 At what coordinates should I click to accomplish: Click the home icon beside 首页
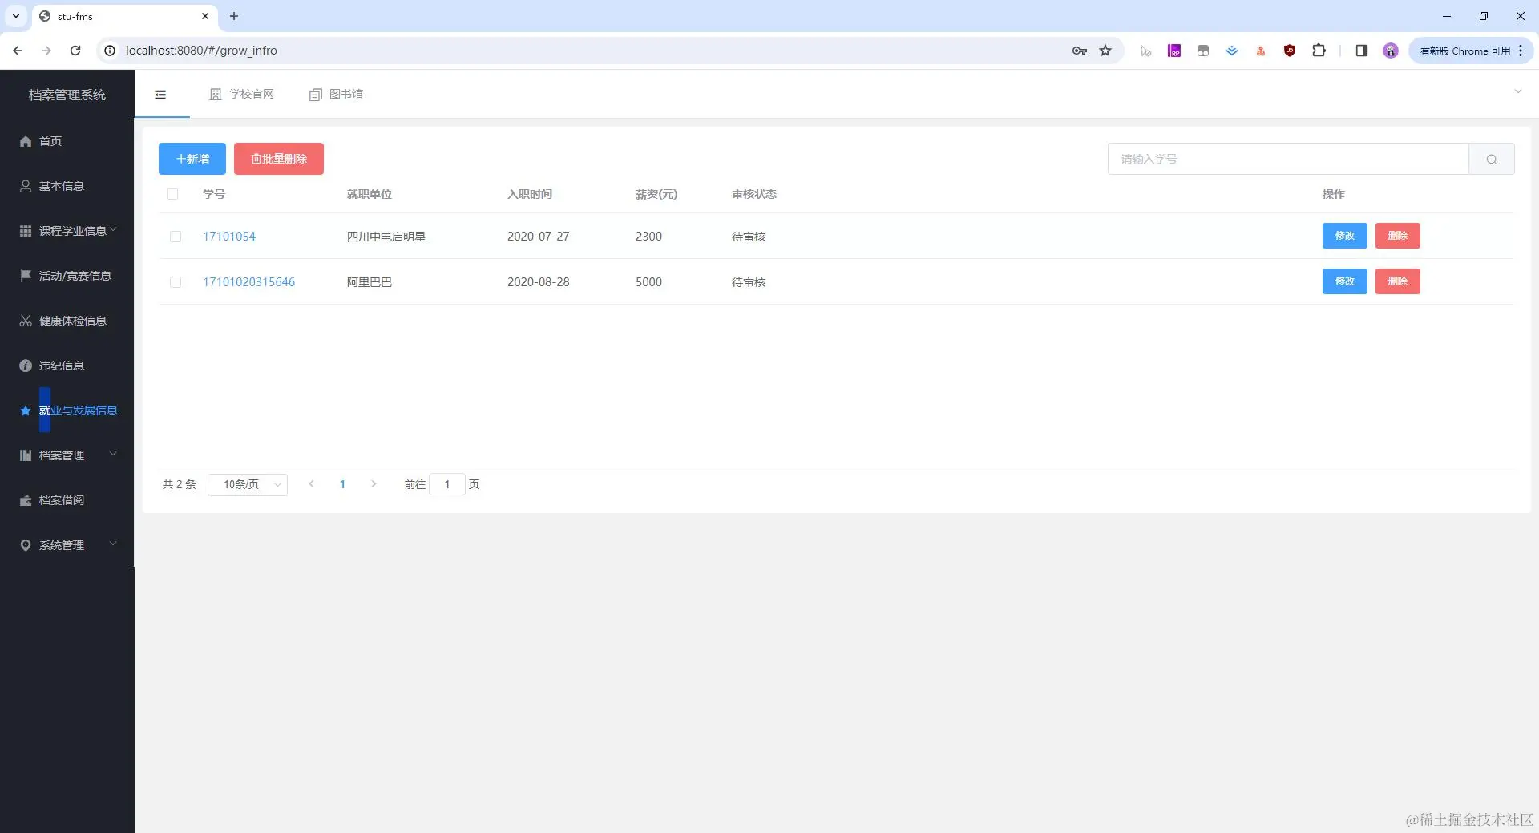26,141
